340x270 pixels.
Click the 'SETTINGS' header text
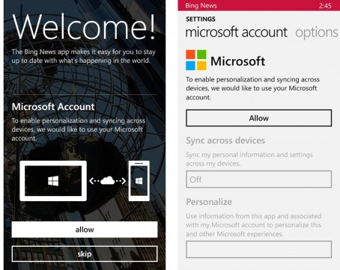(201, 19)
